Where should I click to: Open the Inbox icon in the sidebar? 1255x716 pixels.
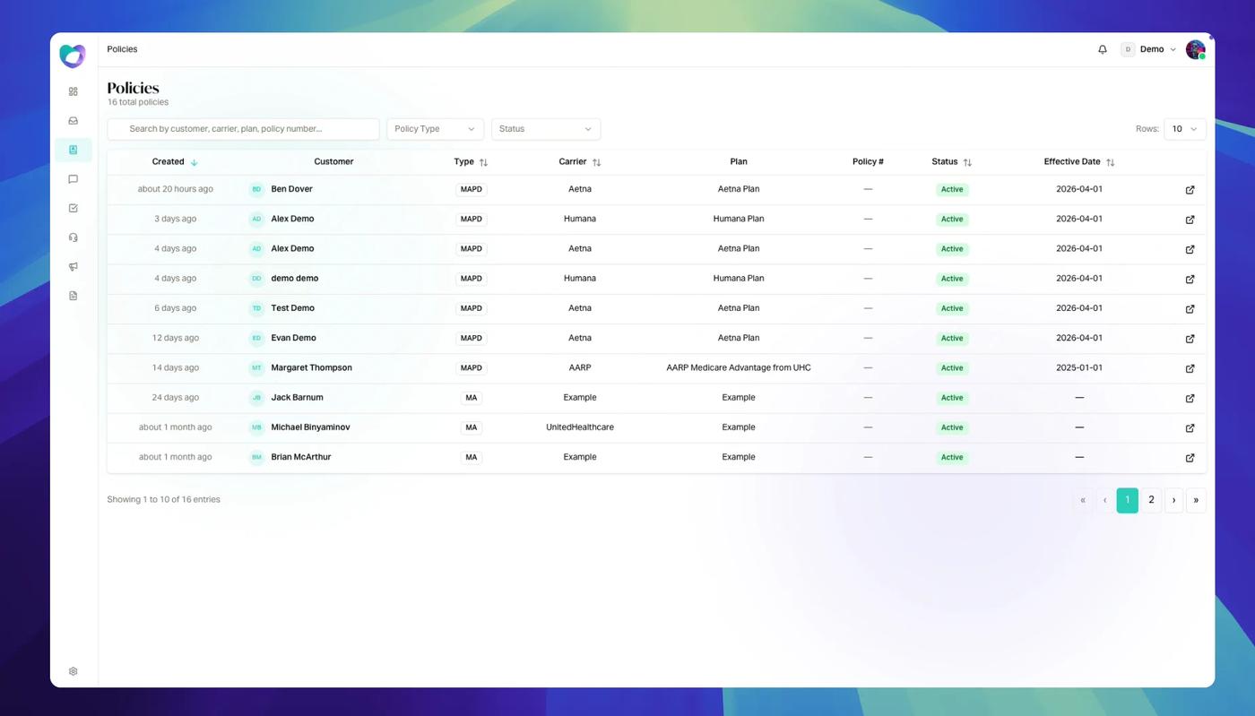tap(73, 120)
